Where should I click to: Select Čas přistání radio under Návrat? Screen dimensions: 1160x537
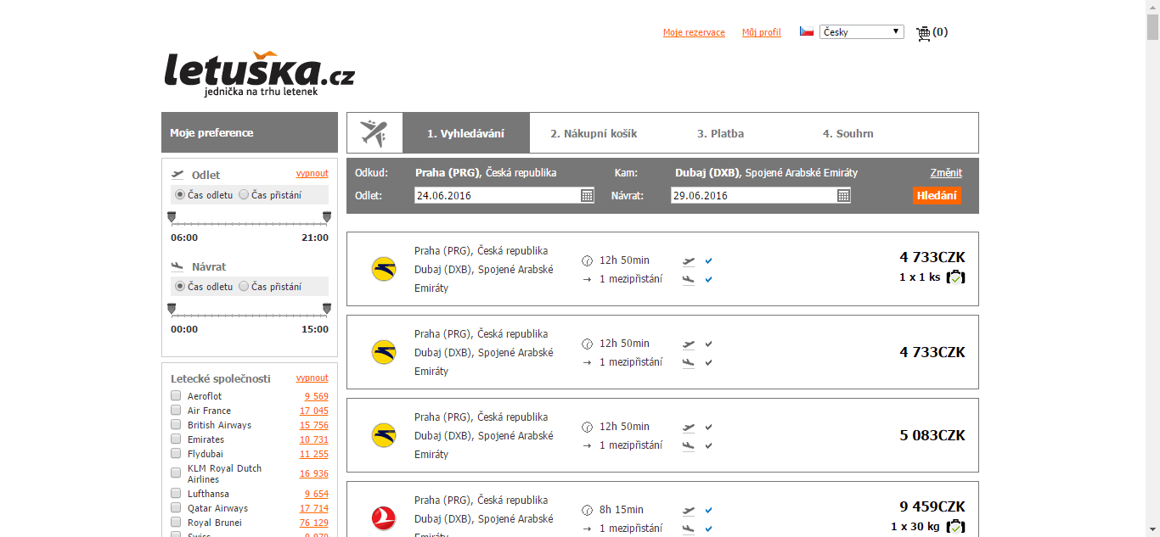[244, 286]
